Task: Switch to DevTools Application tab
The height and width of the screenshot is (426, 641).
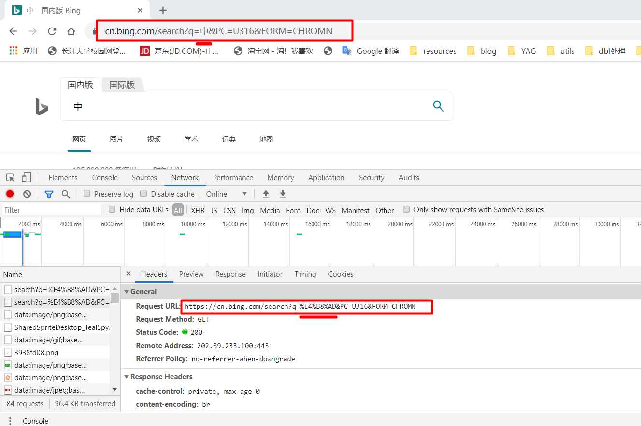Action: point(327,177)
